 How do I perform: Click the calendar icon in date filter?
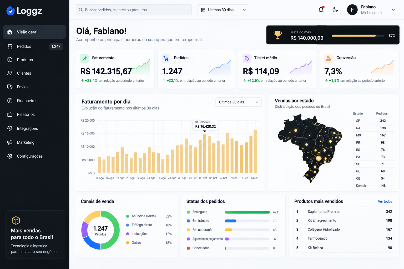coord(203,10)
